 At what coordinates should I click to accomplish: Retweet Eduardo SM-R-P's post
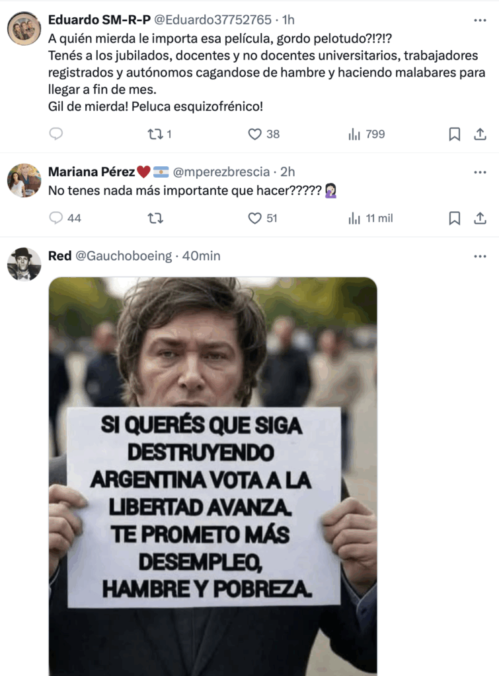[159, 134]
